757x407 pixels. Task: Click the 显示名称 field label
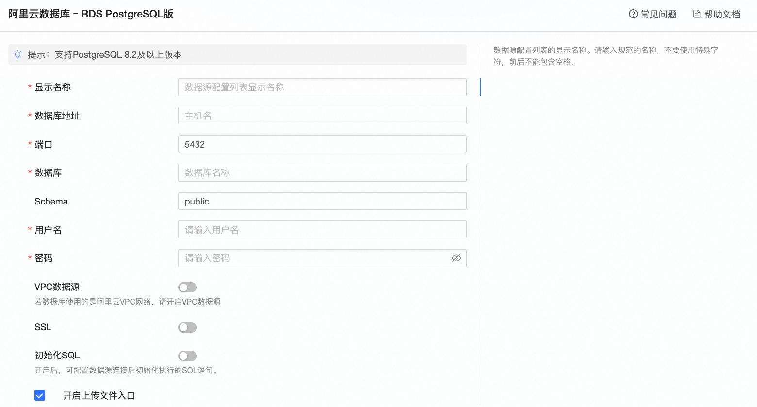pyautogui.click(x=52, y=87)
